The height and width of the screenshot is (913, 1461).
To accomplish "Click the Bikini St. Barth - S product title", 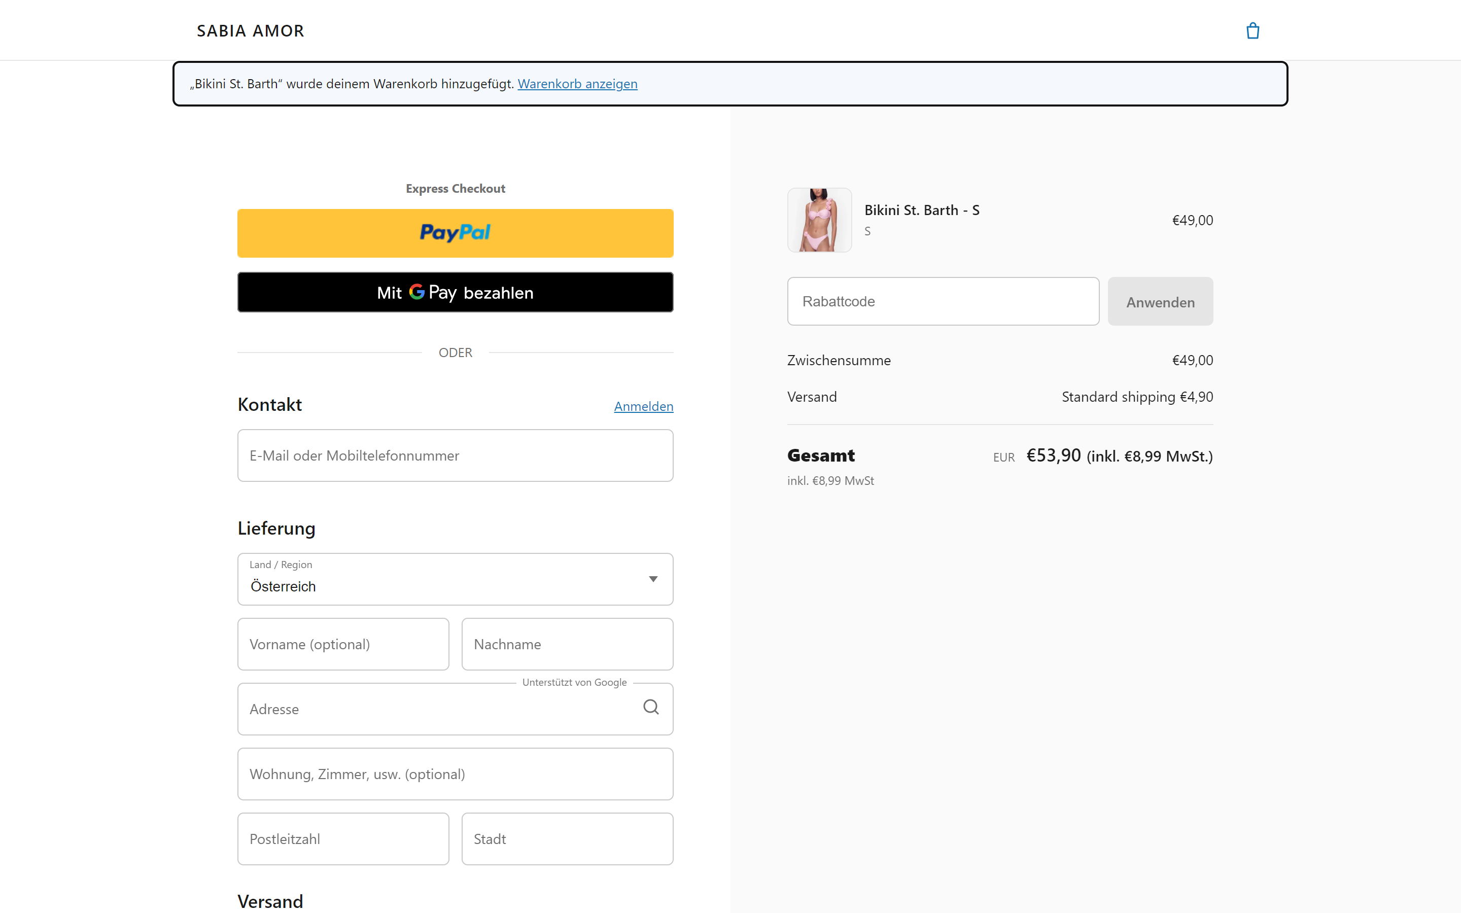I will coord(922,210).
